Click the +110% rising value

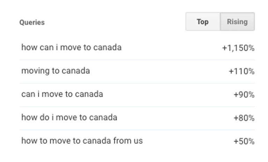point(241,72)
